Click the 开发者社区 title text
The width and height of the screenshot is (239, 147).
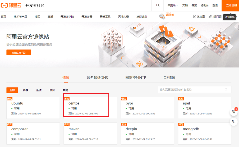coord(35,6)
